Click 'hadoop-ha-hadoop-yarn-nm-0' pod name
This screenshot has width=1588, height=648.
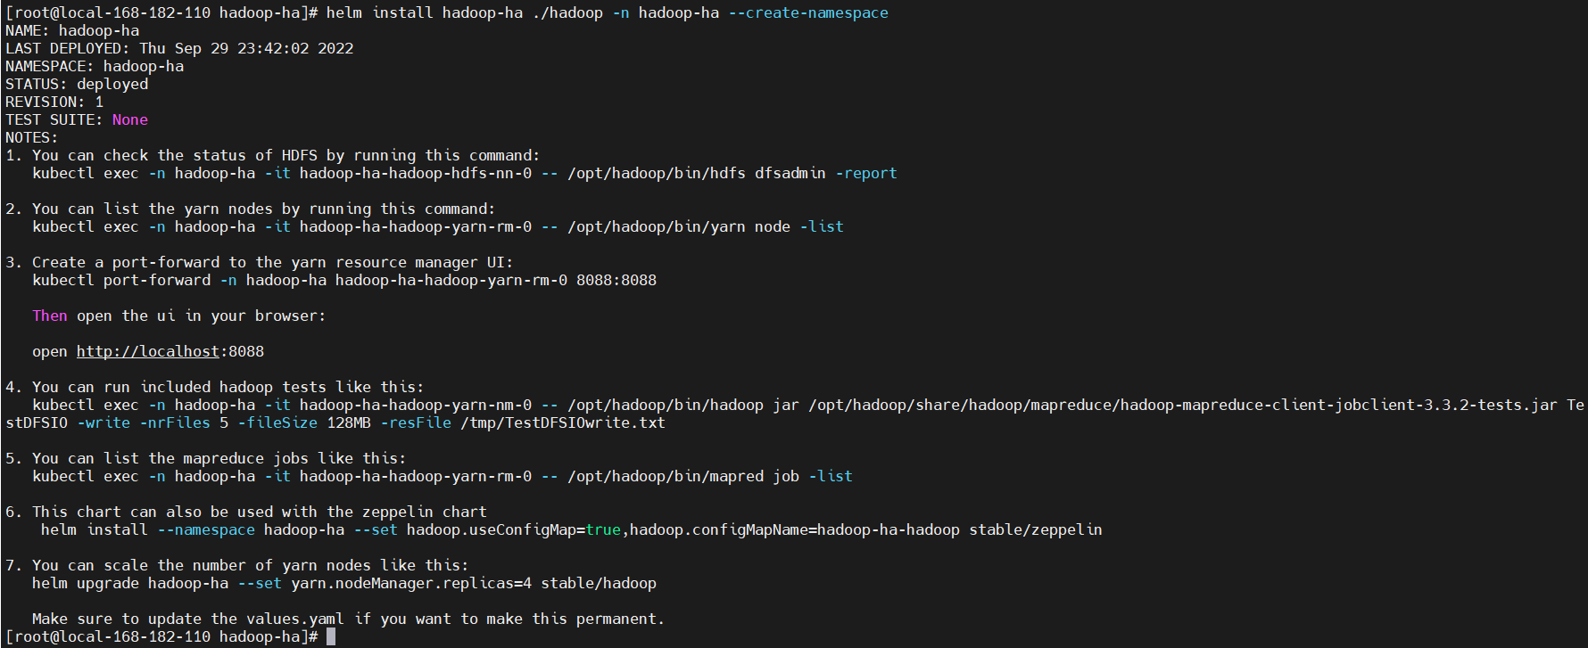point(416,405)
